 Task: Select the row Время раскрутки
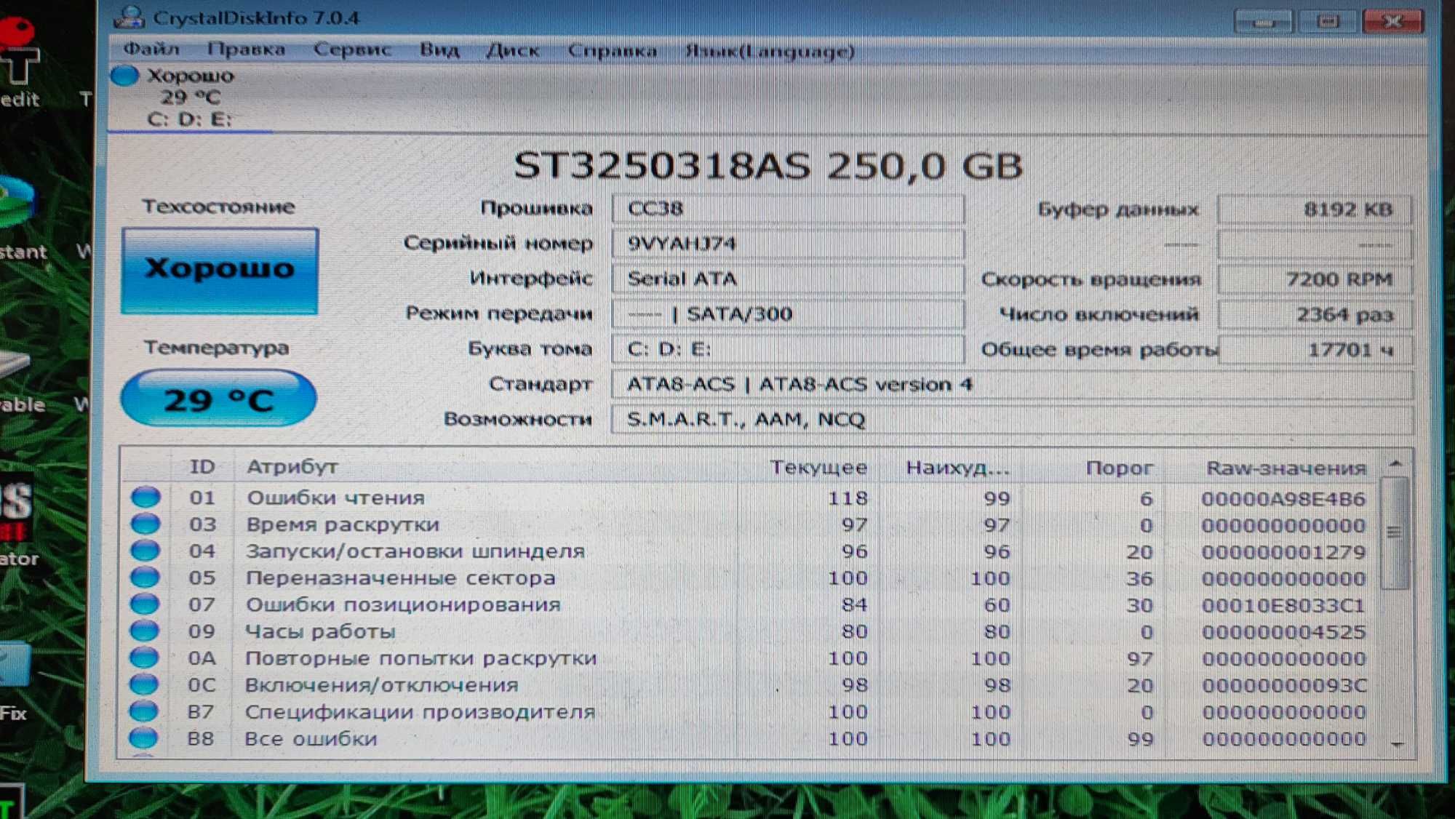[x=749, y=525]
